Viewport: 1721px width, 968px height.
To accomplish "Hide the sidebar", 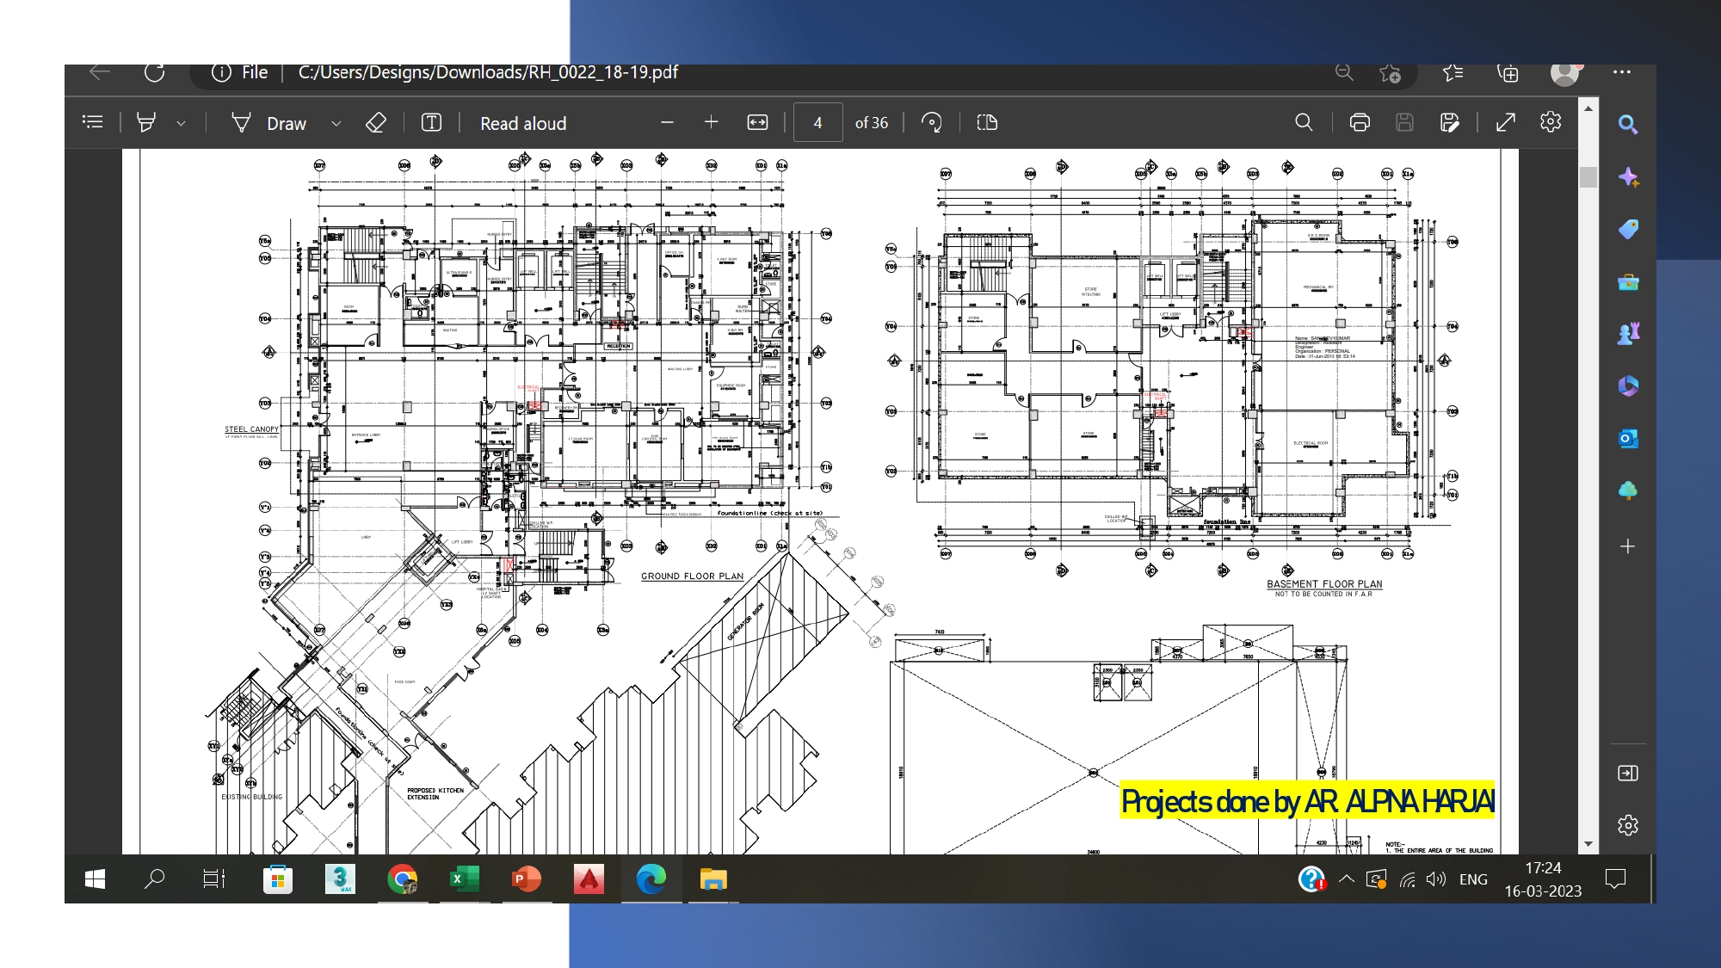I will click(1628, 773).
